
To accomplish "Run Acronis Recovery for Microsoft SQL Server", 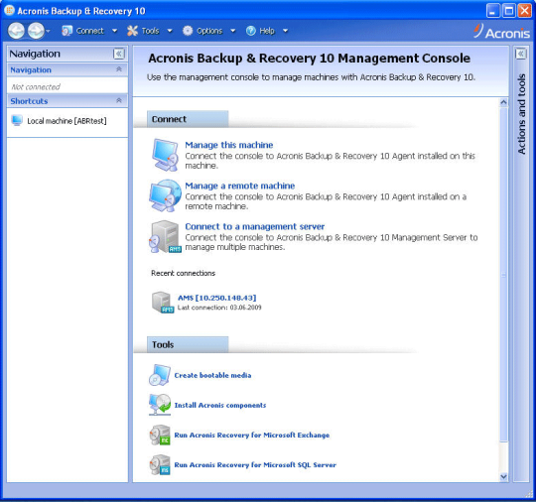I will 255,464.
